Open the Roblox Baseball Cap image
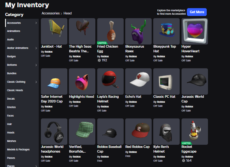 coord(110,132)
